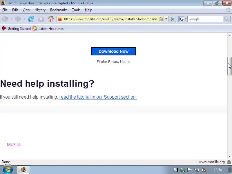232x174 pixels.
Task: Click the activity throbber icon
Action: (x=228, y=10)
